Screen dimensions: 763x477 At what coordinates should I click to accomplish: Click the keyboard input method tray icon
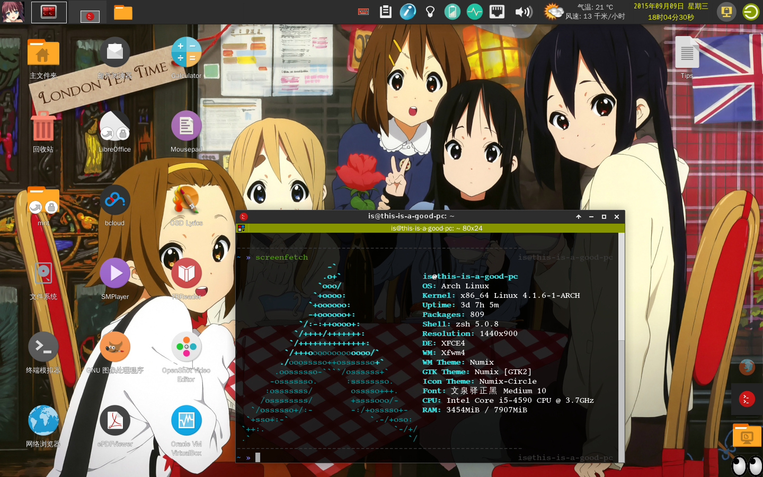[x=363, y=12]
